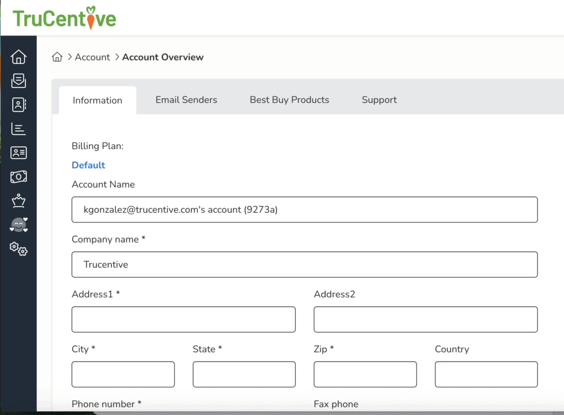
Task: Select the crown icon in the sidebar
Action: coord(18,201)
